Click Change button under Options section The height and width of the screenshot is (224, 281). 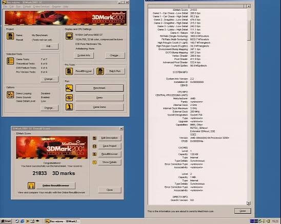[x=49, y=108]
